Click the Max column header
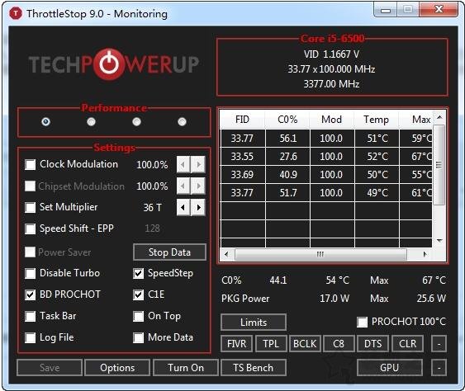The height and width of the screenshot is (391, 465). point(415,120)
